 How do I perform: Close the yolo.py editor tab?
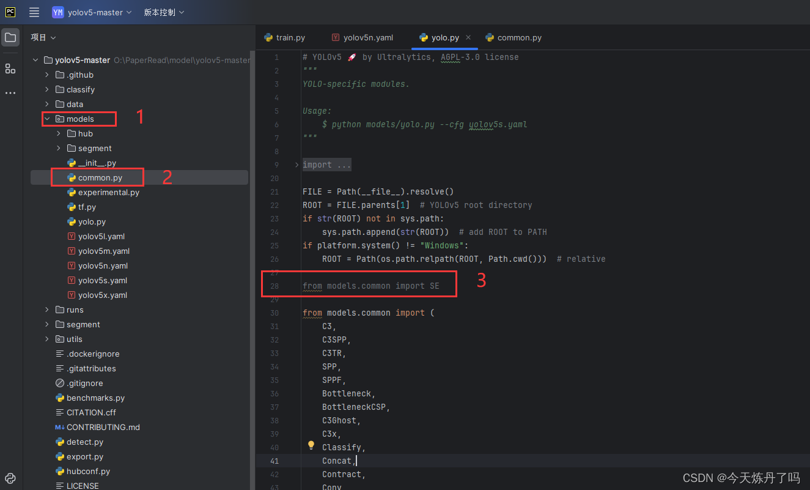click(x=468, y=37)
